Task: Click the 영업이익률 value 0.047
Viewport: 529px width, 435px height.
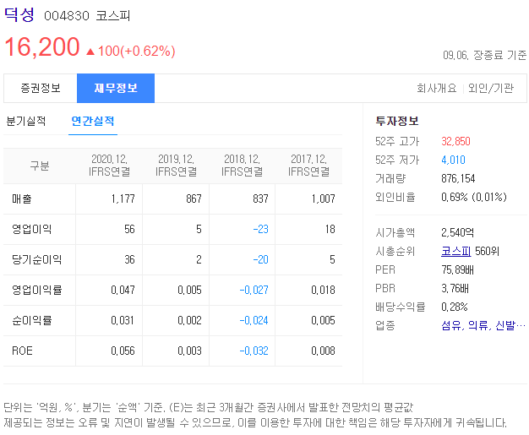Action: click(123, 290)
